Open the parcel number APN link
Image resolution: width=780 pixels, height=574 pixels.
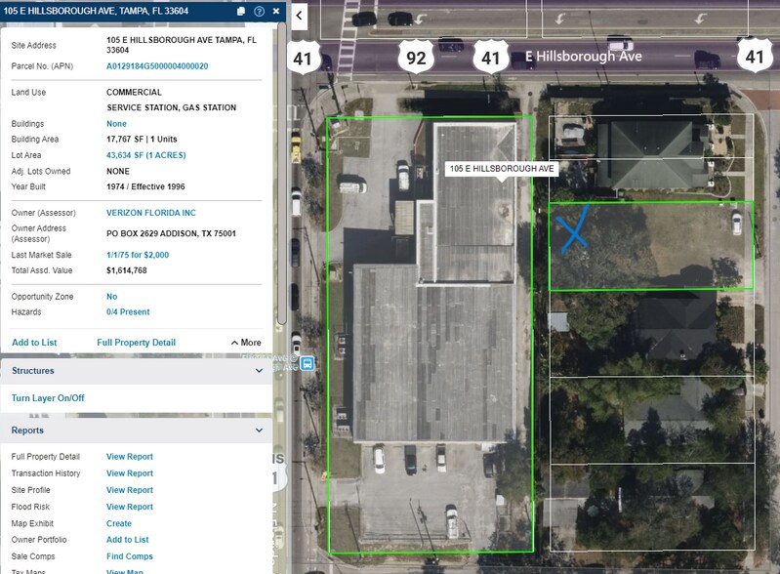[157, 66]
